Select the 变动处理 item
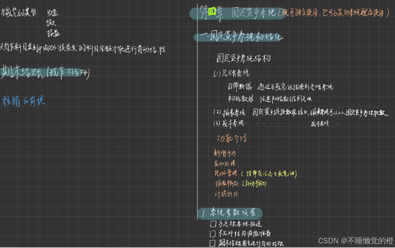The height and width of the screenshot is (248, 395). (x=224, y=163)
